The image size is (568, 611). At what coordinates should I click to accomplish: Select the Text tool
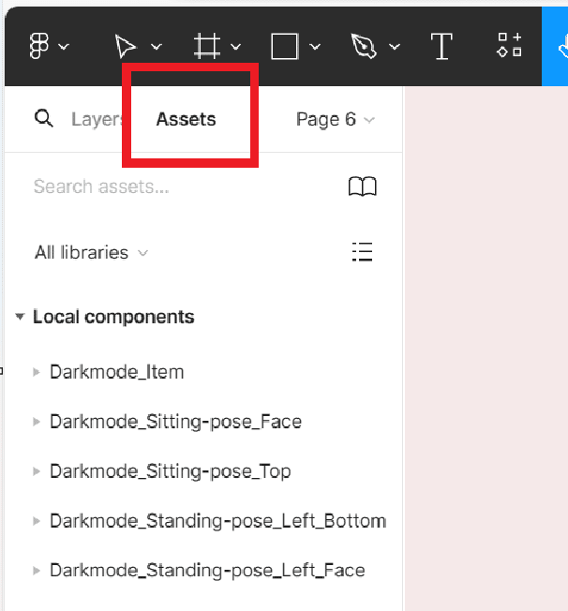point(441,46)
